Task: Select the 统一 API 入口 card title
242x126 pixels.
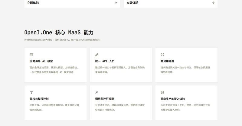Action: tap(105, 61)
